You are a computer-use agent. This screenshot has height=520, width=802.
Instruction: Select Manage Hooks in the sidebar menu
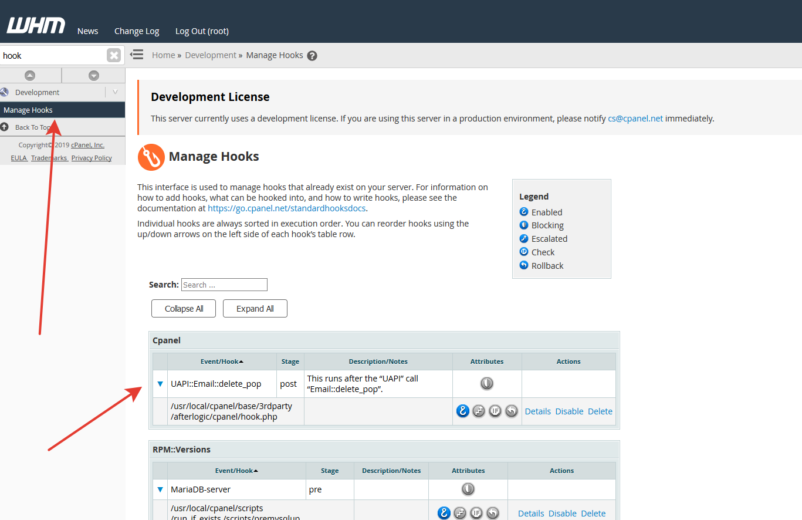tap(28, 109)
